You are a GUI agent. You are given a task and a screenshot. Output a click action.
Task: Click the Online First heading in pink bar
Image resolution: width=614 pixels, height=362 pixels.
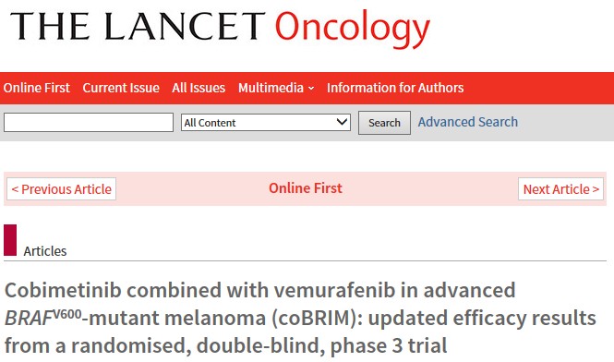(306, 188)
